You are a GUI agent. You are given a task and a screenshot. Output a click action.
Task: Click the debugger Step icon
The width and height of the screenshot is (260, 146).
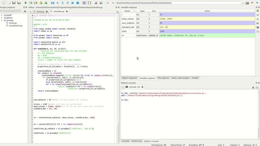[x=58, y=3]
